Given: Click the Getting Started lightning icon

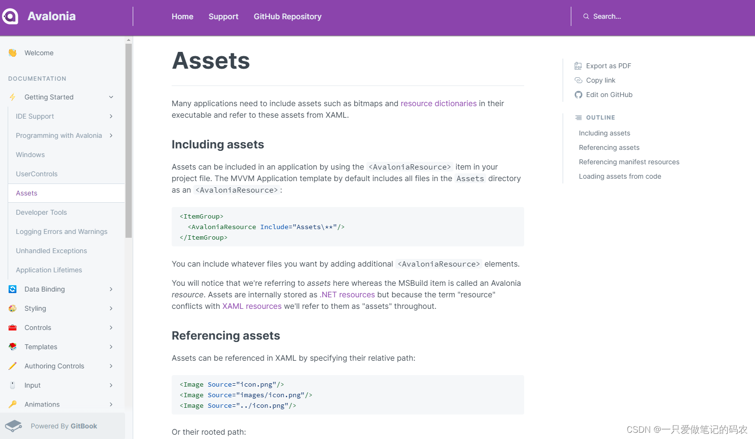Looking at the screenshot, I should [13, 97].
